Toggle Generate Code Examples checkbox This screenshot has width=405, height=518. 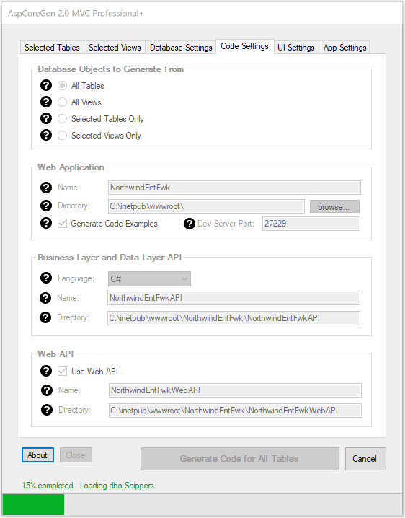coord(63,224)
